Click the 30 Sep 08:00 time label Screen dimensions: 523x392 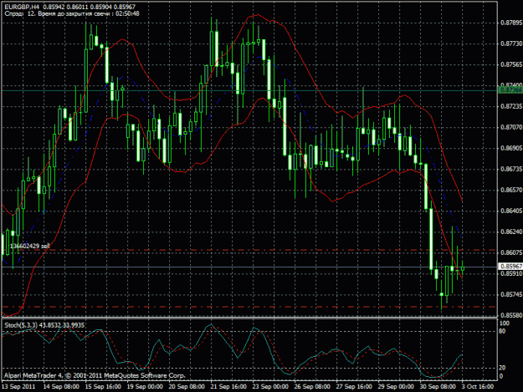(438, 387)
